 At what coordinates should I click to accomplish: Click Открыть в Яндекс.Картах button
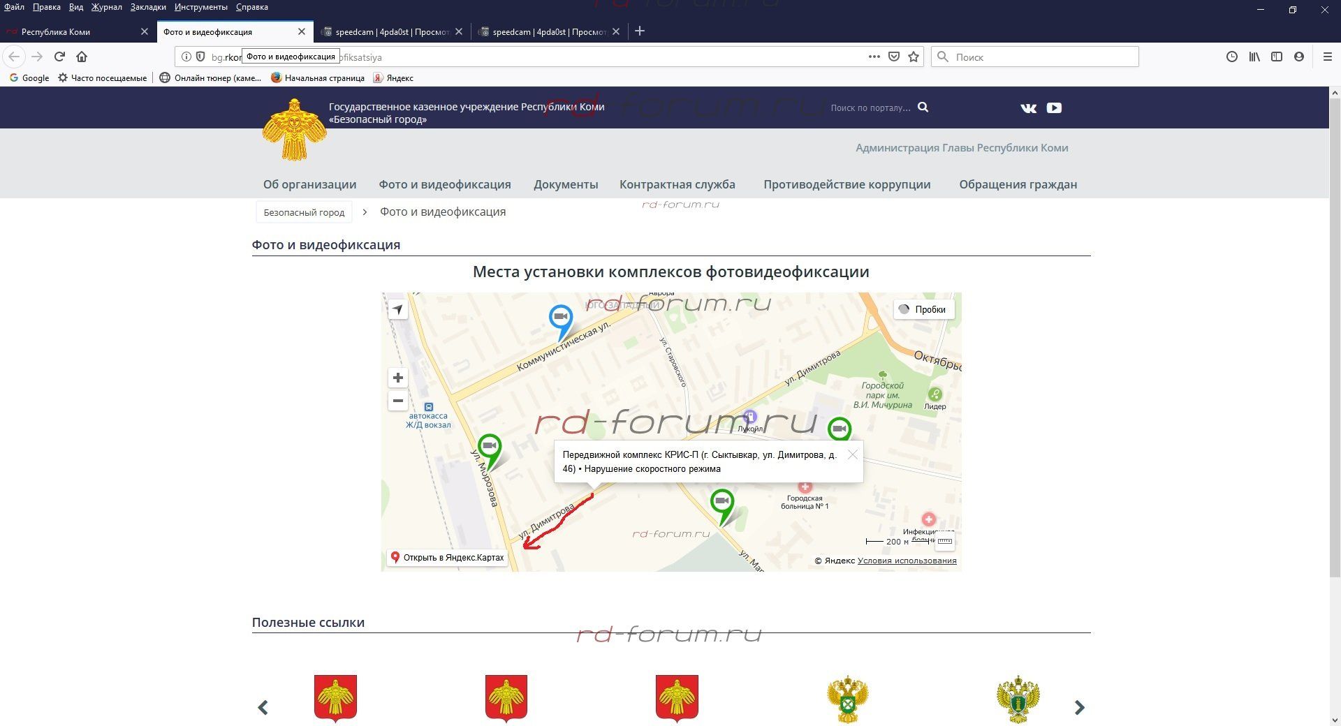[x=447, y=558]
